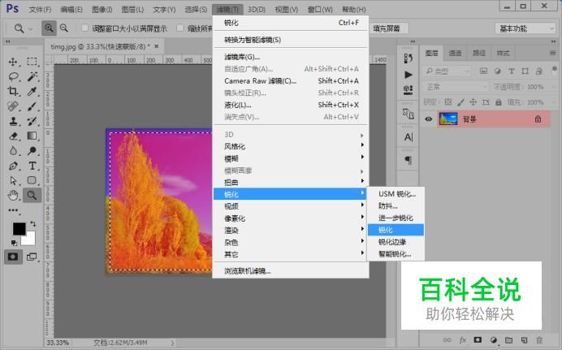Toggle lock transparent pixels icon
Viewport: 562px width, 350px height.
[x=448, y=102]
